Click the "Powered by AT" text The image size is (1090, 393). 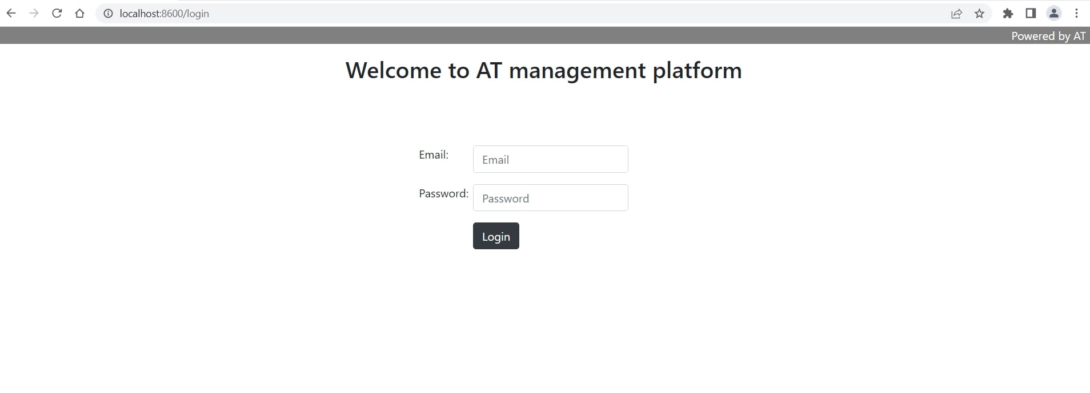[x=1048, y=36]
